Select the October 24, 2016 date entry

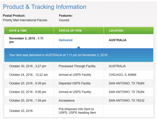[28, 75]
